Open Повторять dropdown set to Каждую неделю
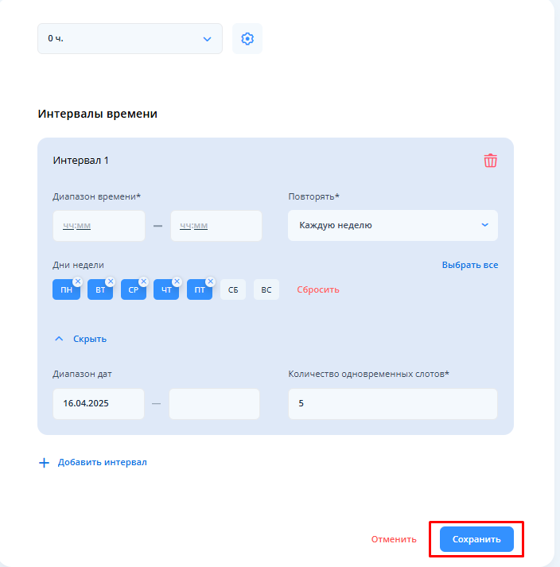The image size is (560, 567). (393, 225)
